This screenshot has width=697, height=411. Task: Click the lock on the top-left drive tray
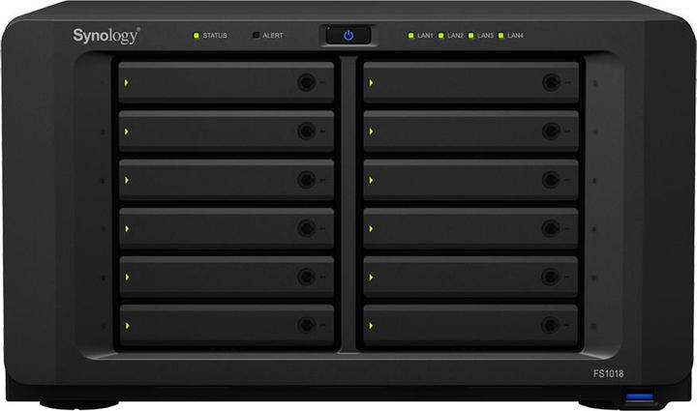pos(306,82)
